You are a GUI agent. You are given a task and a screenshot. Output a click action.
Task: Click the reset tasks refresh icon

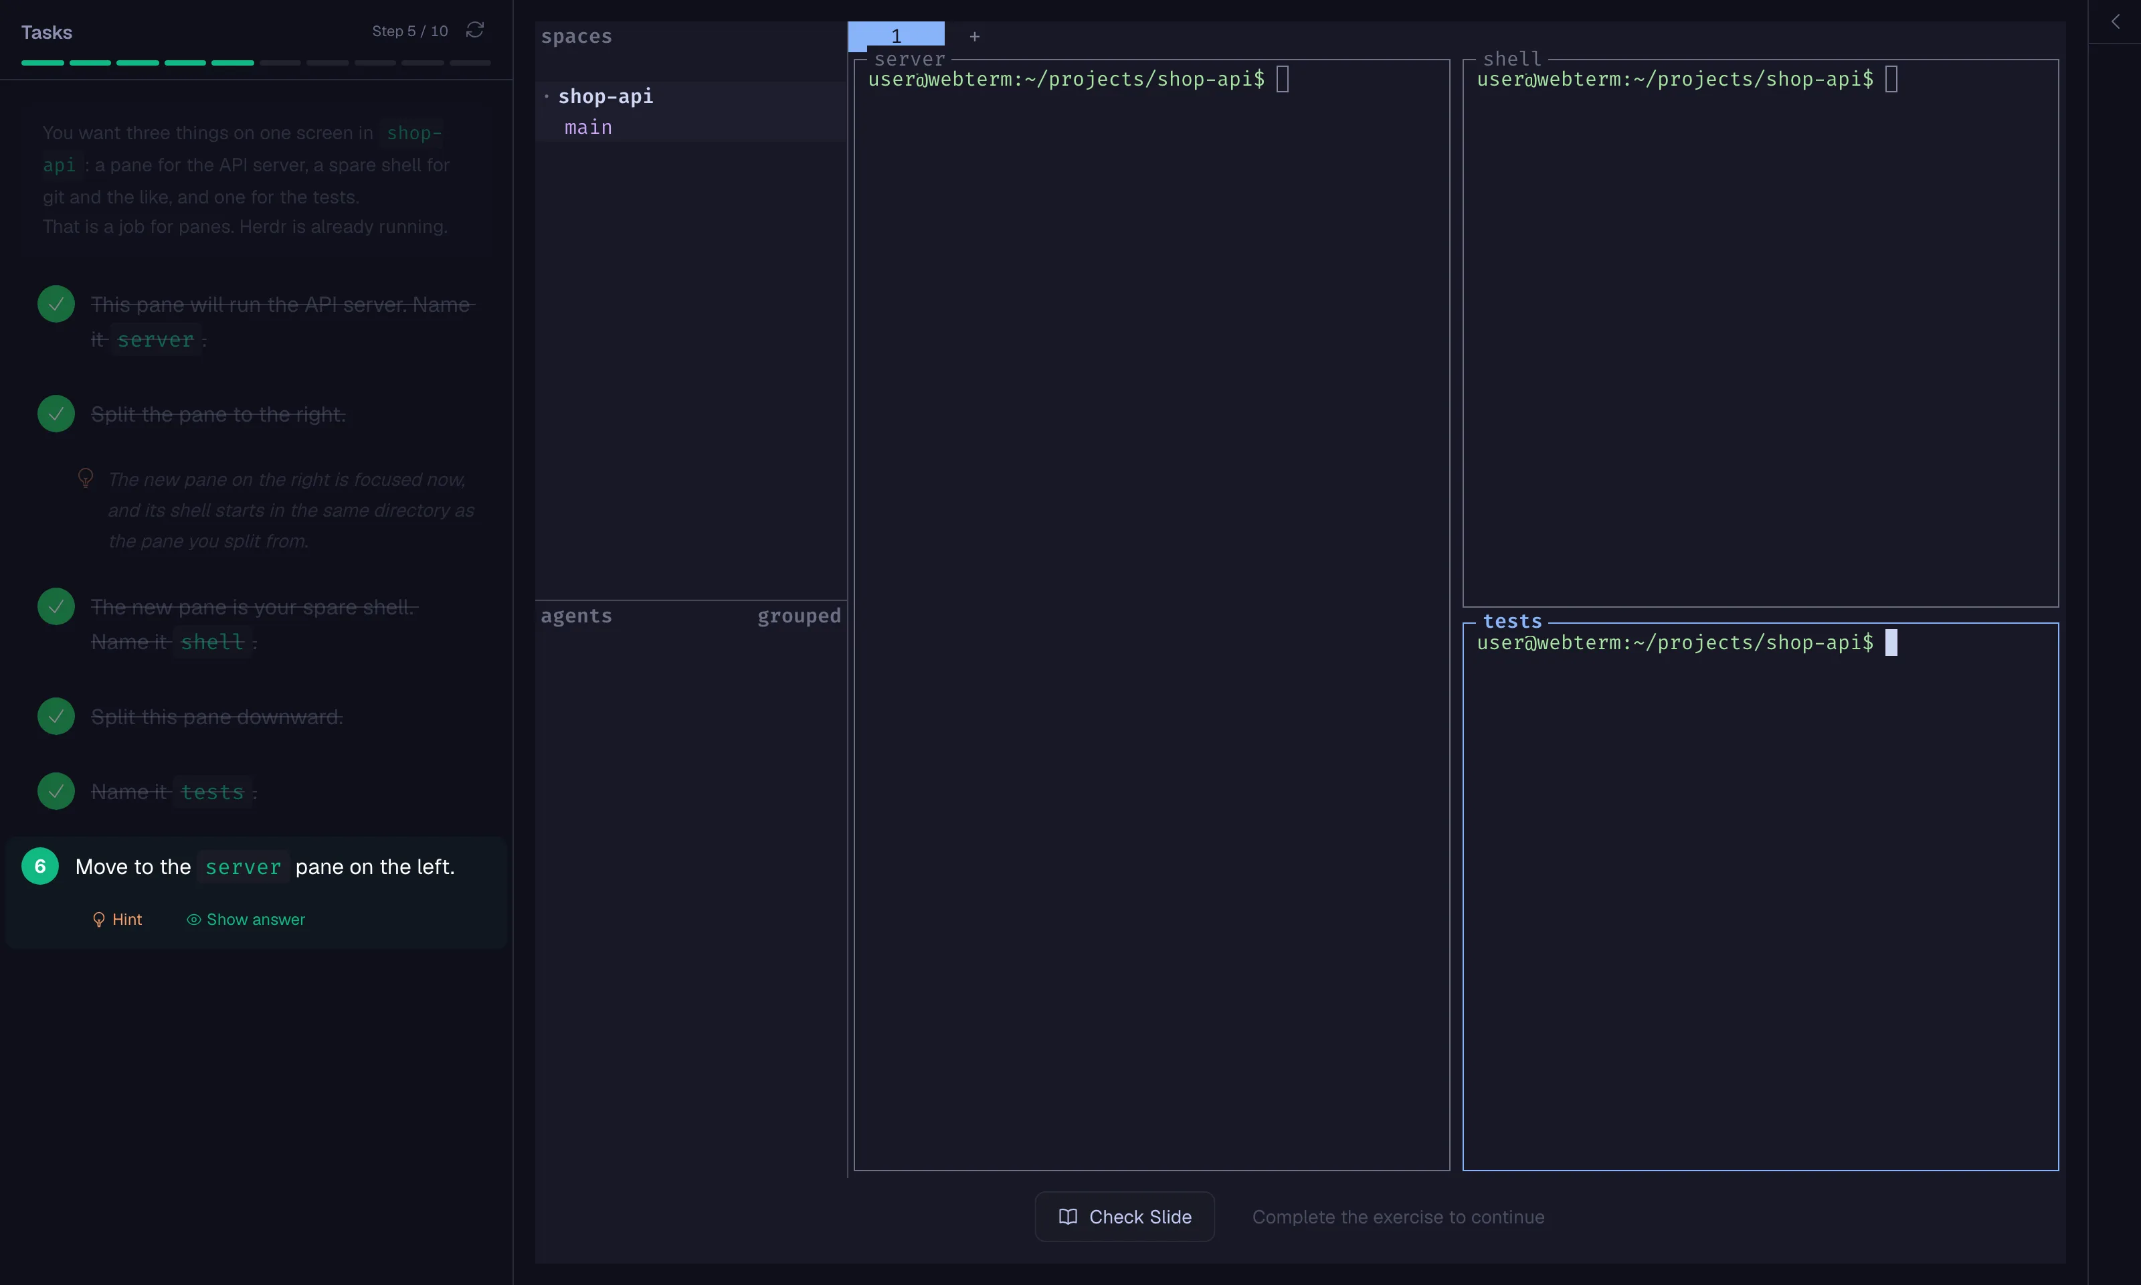tap(474, 30)
